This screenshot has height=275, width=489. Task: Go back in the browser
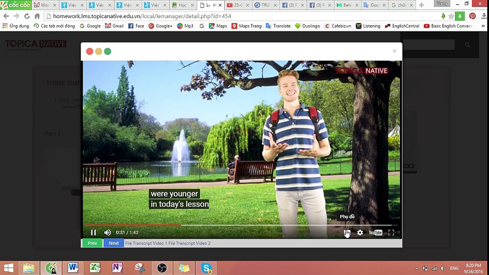[x=6, y=16]
